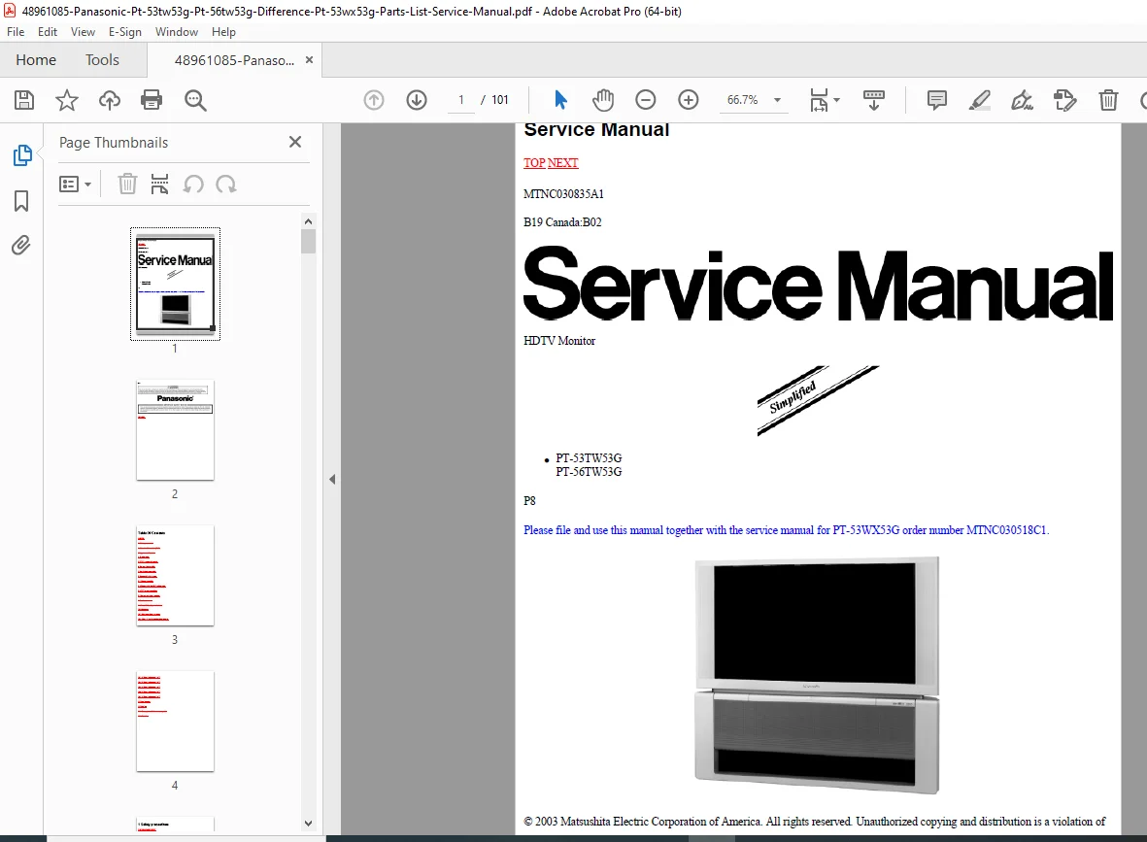Image resolution: width=1147 pixels, height=842 pixels.
Task: Open the thumbnails panel options dropdown
Action: (x=75, y=185)
